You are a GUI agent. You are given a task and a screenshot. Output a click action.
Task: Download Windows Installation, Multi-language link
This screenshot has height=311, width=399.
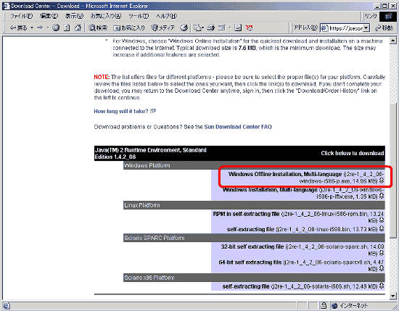270,190
